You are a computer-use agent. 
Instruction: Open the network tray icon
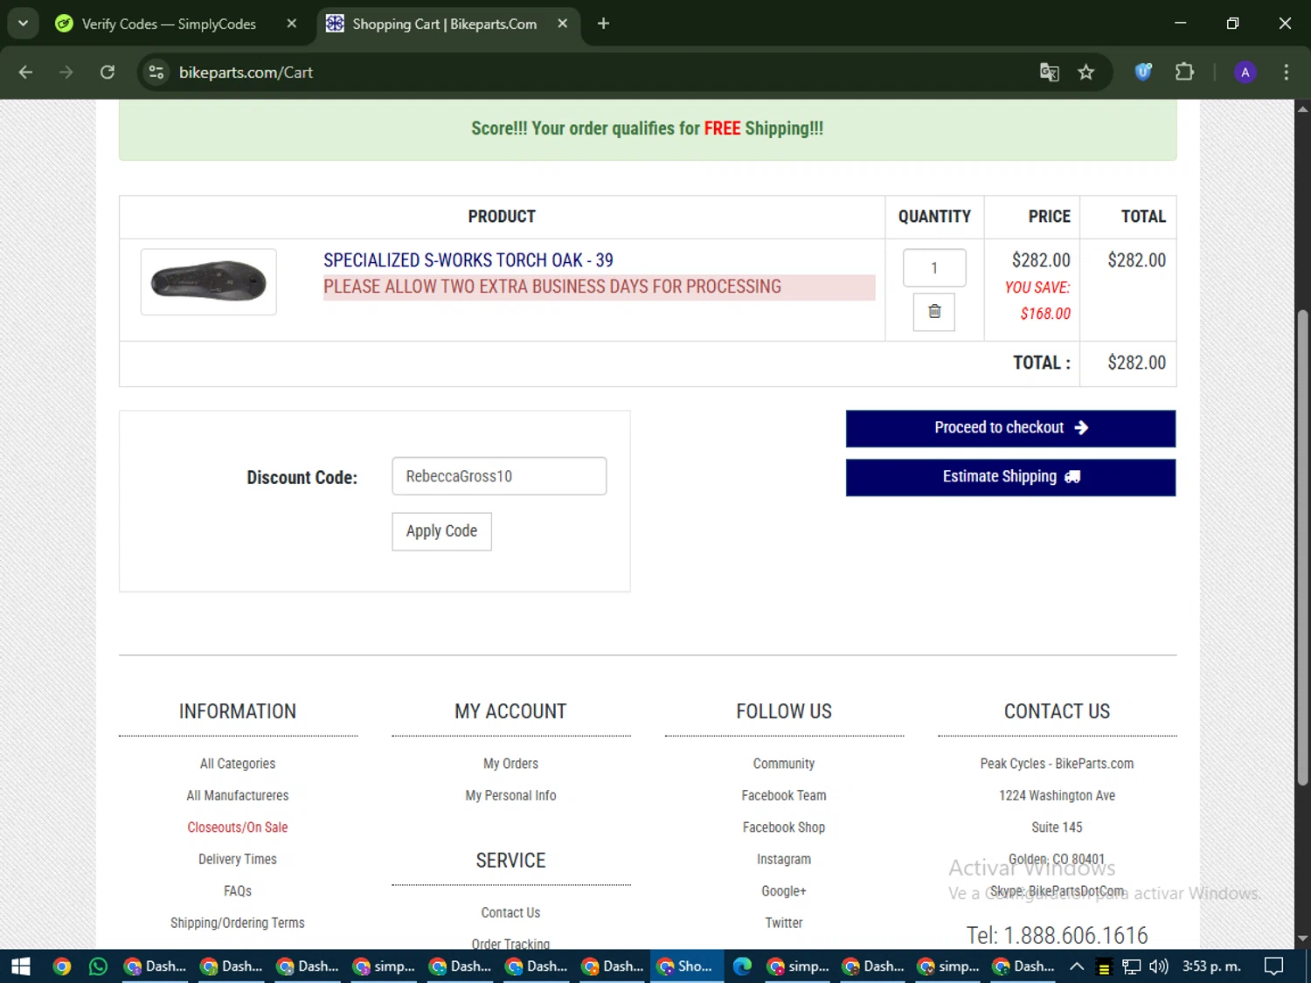click(x=1131, y=966)
